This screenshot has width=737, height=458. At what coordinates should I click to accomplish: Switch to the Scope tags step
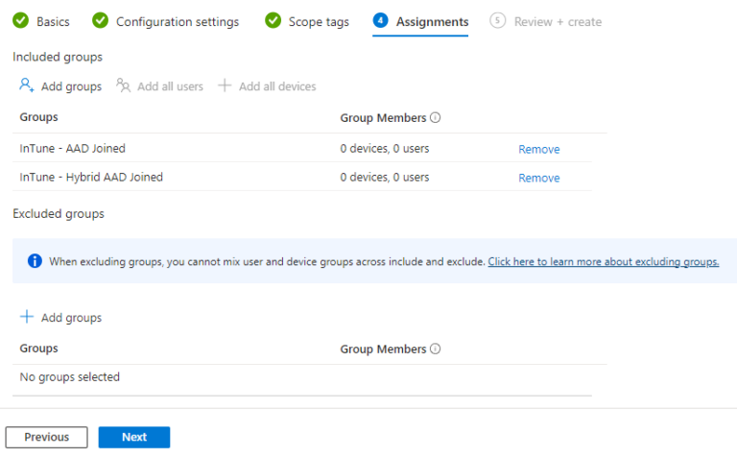pyautogui.click(x=319, y=21)
